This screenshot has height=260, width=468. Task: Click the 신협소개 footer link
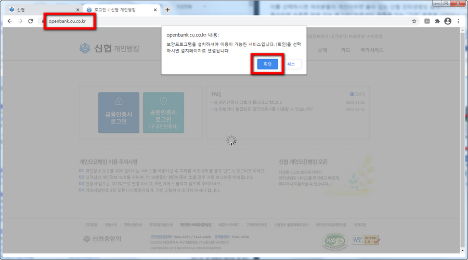pyautogui.click(x=111, y=225)
